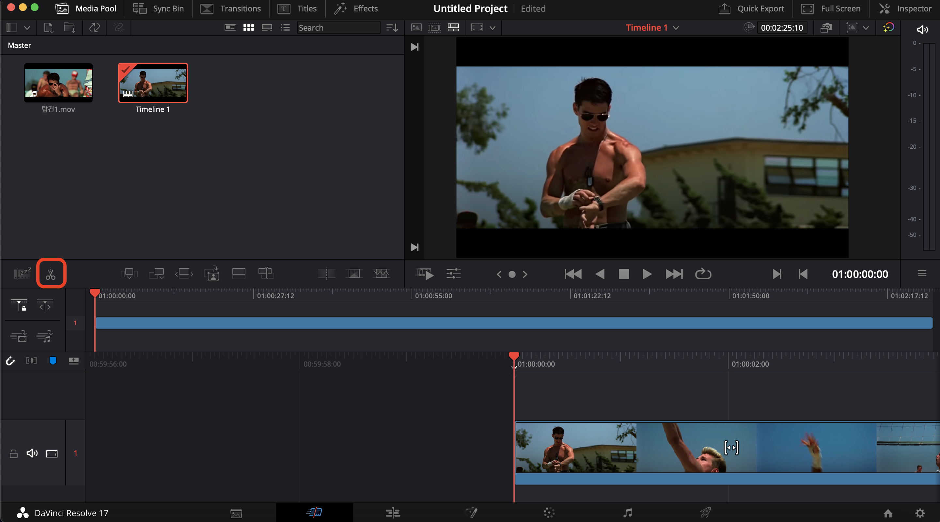Play the timeline forward
The width and height of the screenshot is (940, 522).
[647, 274]
